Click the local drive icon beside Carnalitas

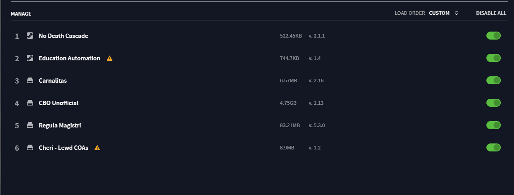pyautogui.click(x=30, y=81)
